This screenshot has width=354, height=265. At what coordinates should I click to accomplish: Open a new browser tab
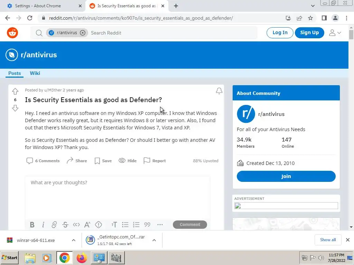[x=176, y=6]
